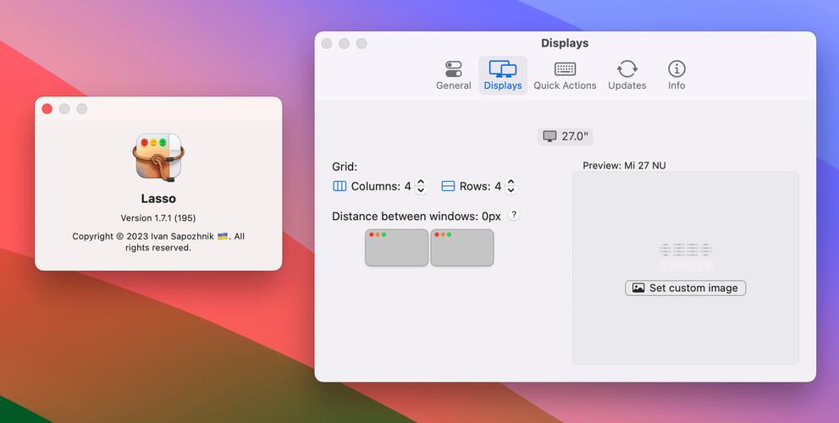Open the General preferences tab

click(453, 75)
